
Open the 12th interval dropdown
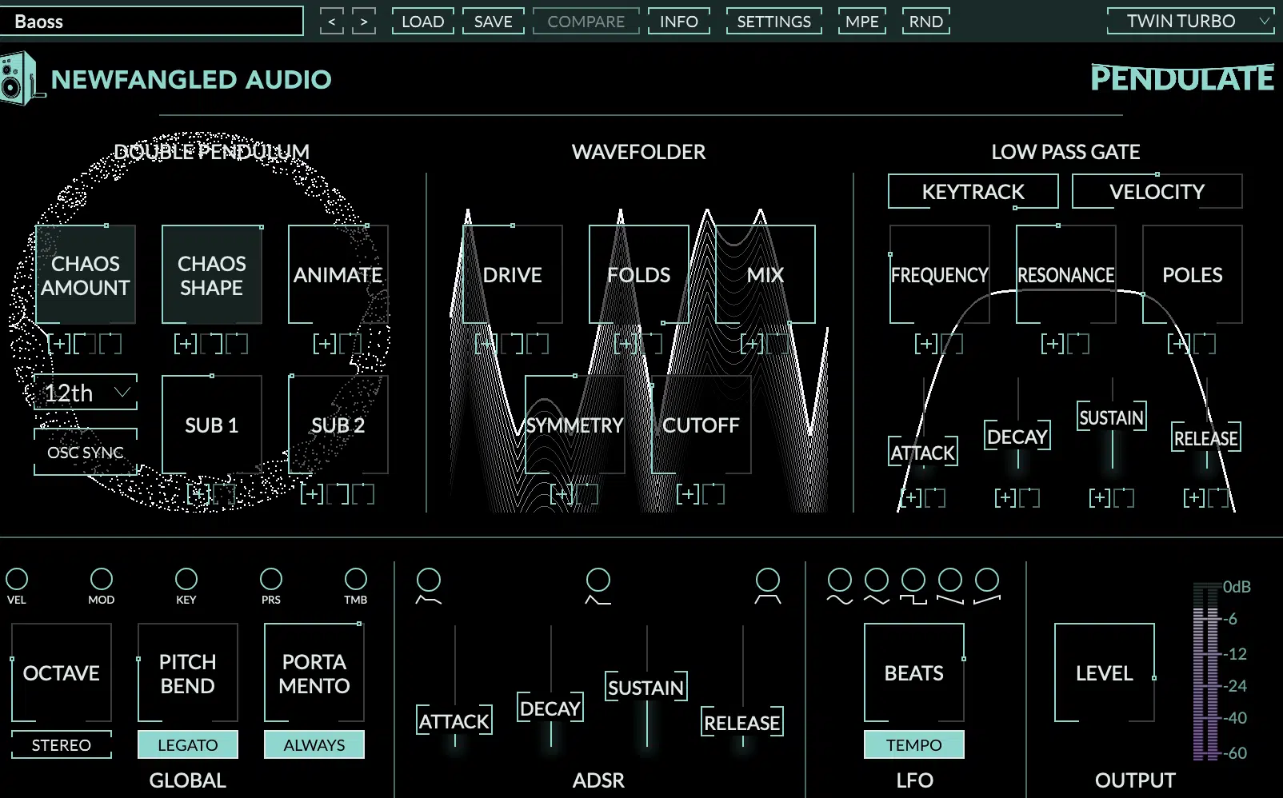86,393
